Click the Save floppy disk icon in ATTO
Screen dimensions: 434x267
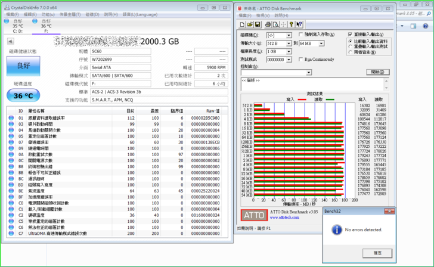[257, 24]
